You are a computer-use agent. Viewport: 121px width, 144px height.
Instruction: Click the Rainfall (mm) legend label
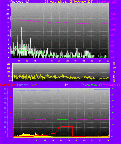(x=8, y=85)
